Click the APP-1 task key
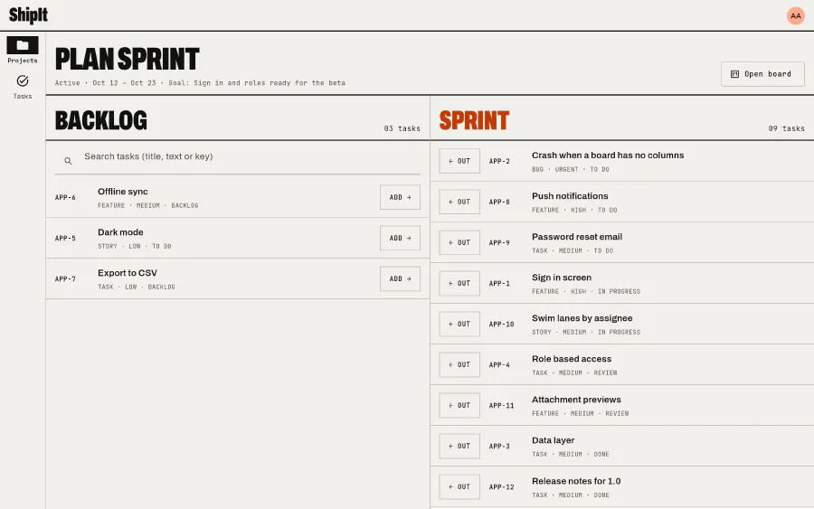This screenshot has width=814, height=509. click(499, 283)
